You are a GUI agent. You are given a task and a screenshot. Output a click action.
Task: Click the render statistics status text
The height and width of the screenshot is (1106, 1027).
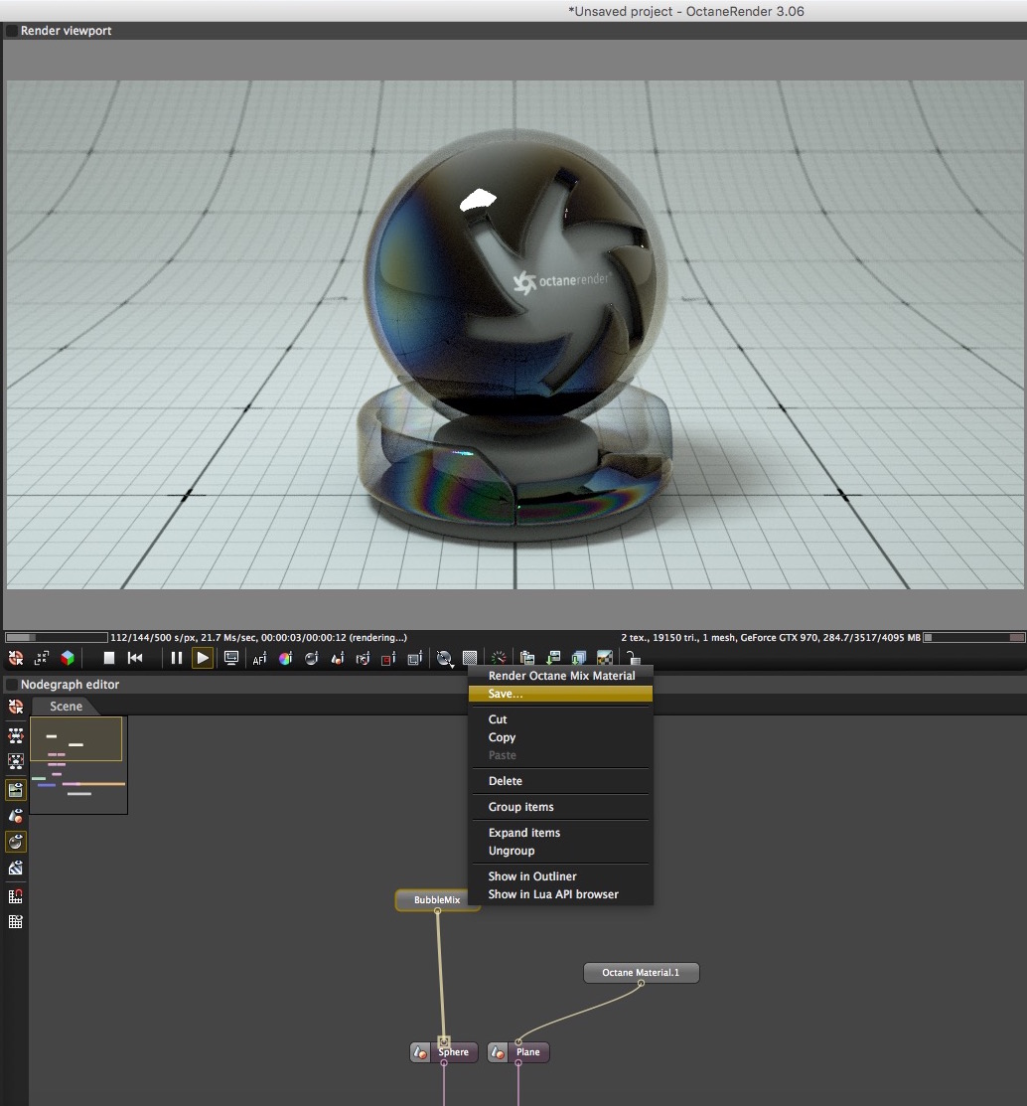[x=258, y=638]
